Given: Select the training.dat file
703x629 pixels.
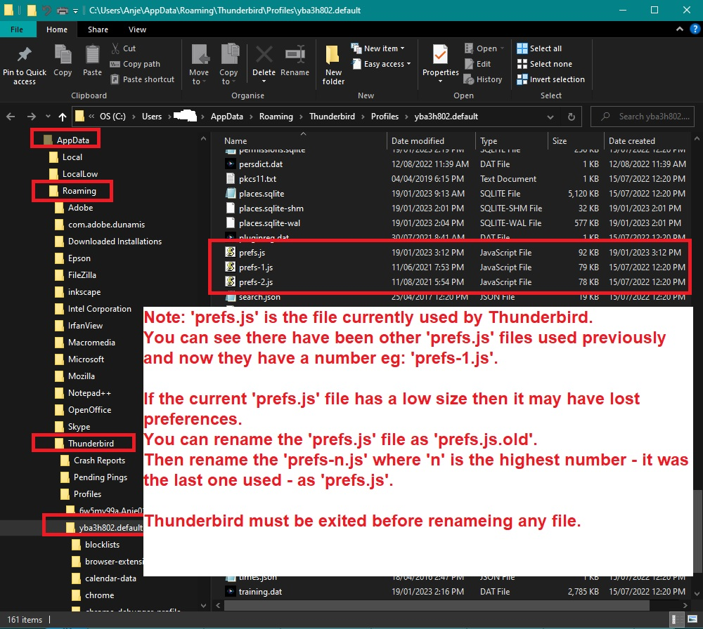Looking at the screenshot, I should pos(456,591).
